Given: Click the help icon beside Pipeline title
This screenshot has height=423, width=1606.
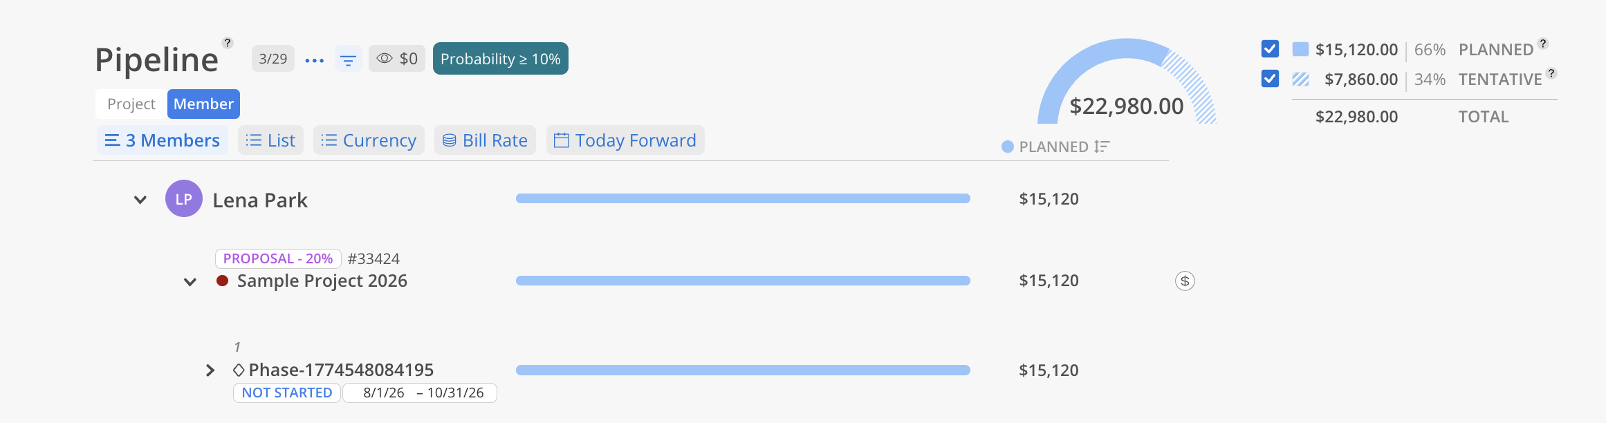Looking at the screenshot, I should 228,43.
